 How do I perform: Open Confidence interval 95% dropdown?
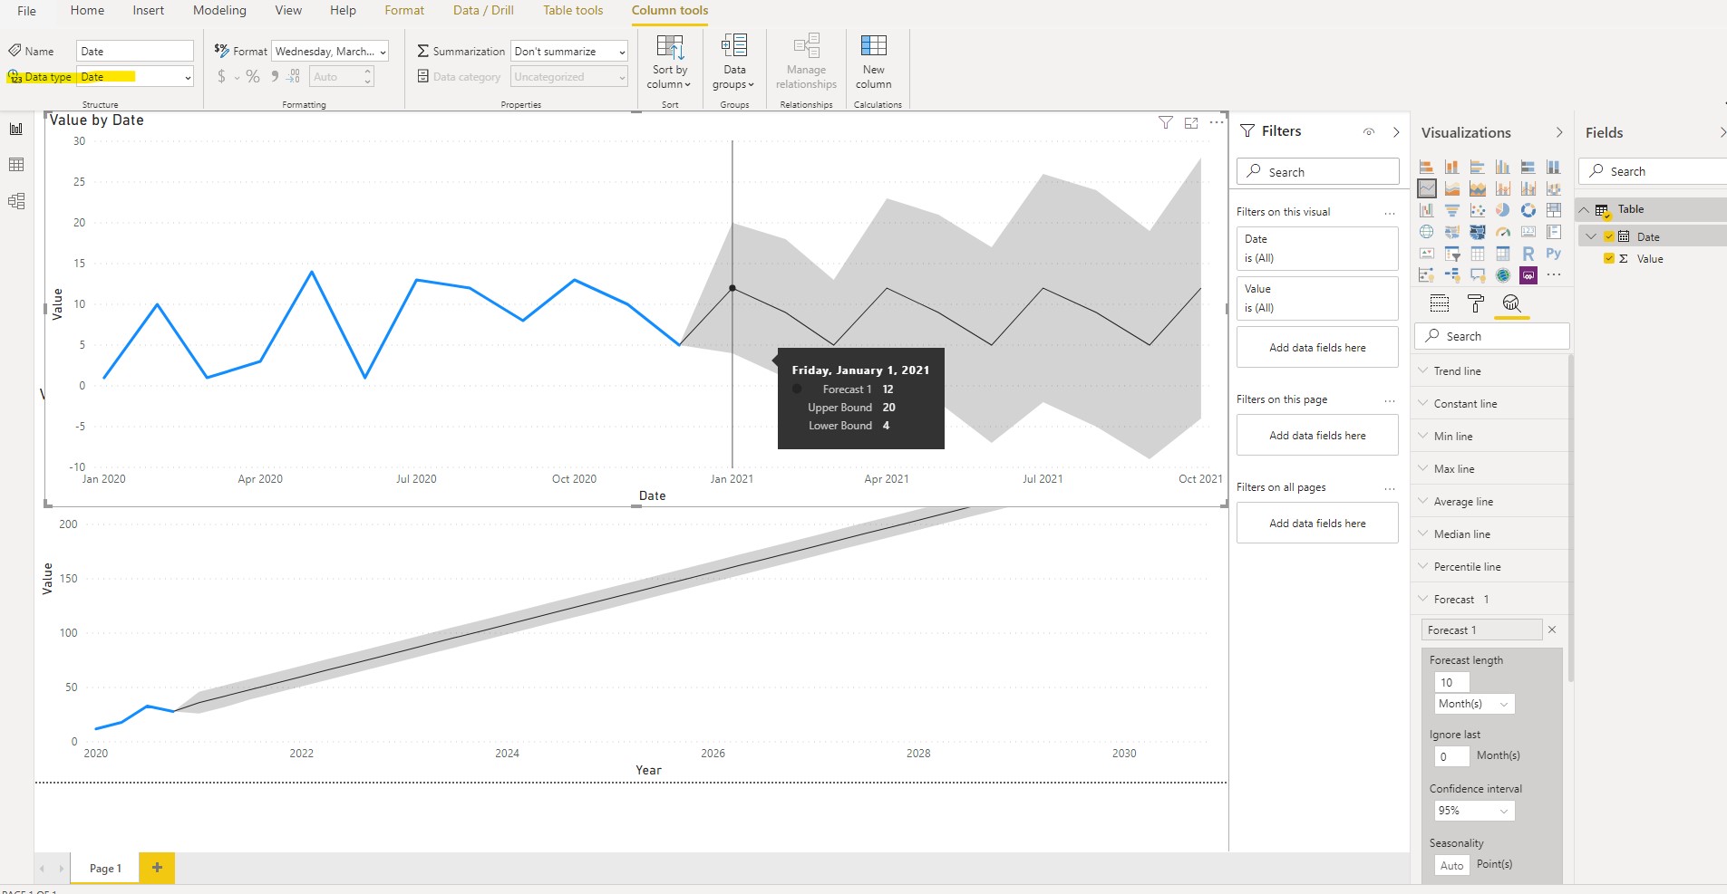(1474, 811)
